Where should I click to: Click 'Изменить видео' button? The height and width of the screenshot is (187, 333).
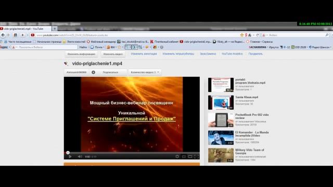113,54
